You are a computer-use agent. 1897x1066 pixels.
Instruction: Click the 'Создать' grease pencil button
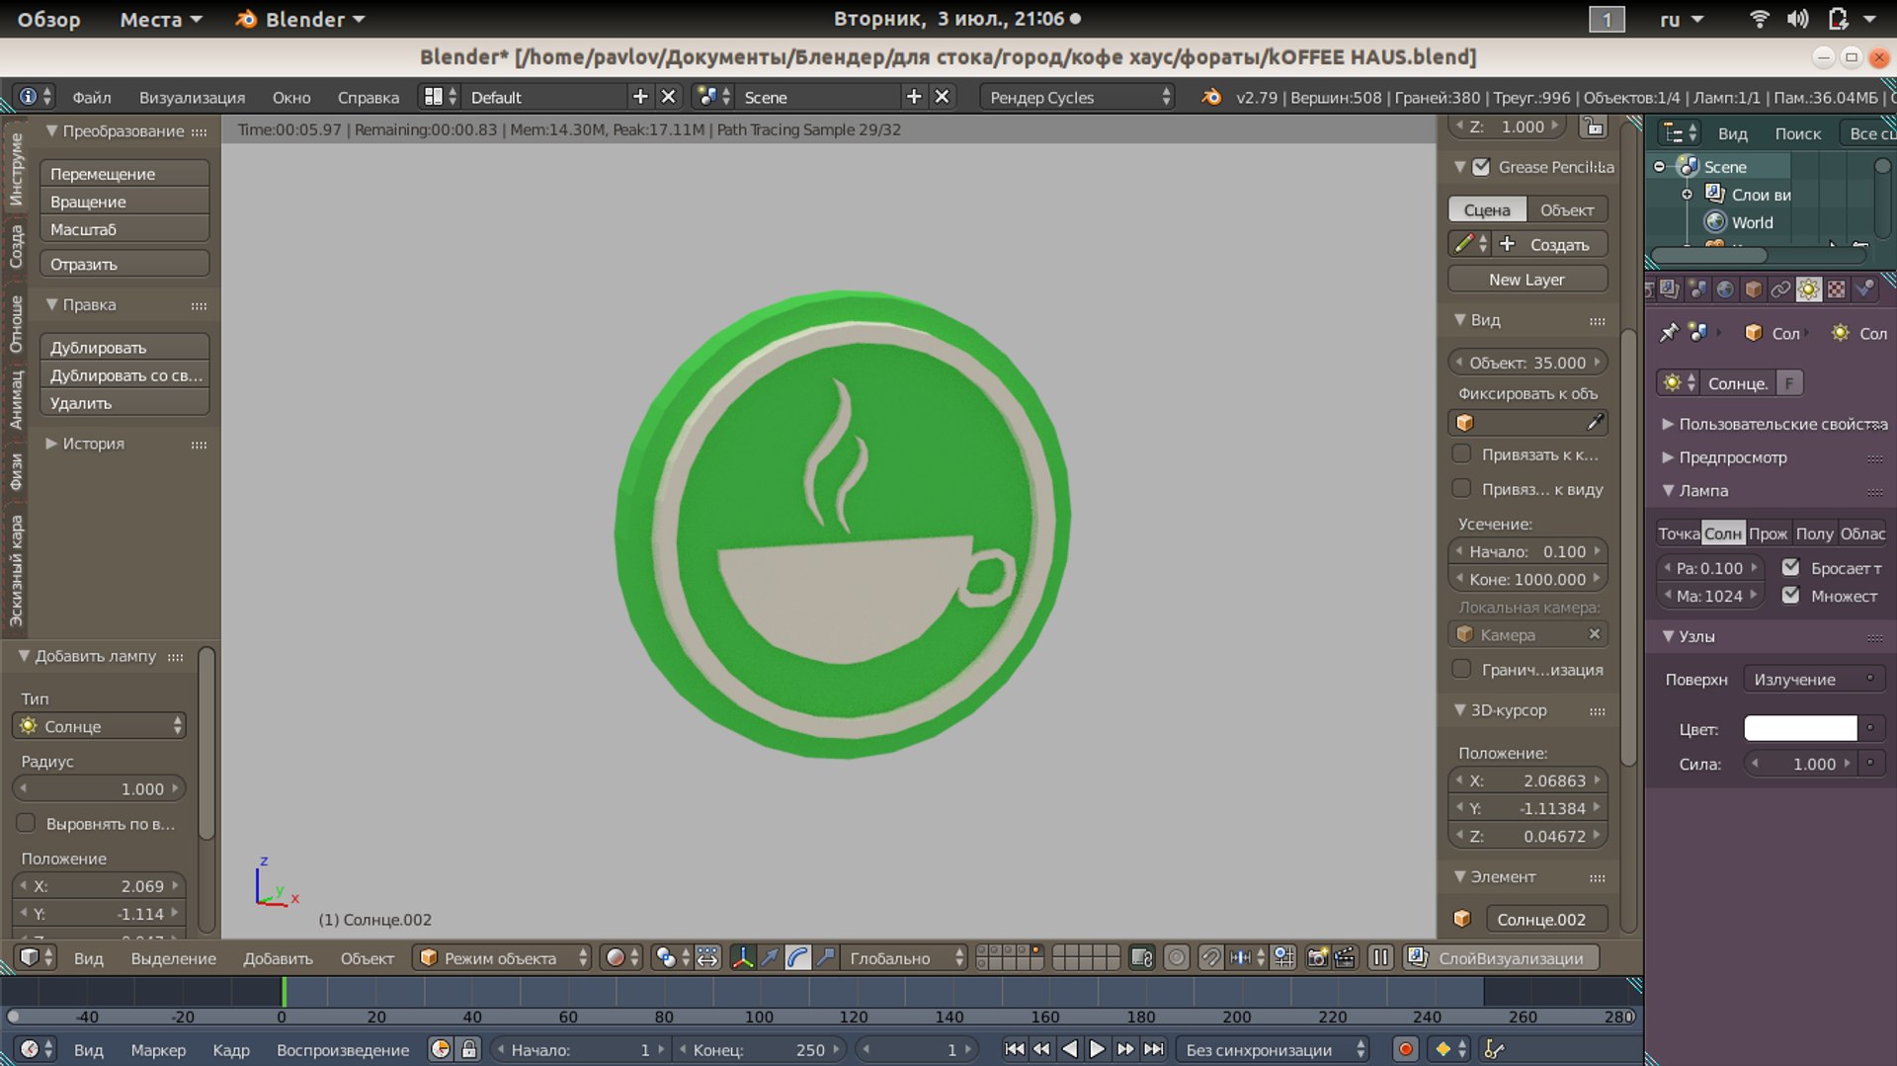(x=1549, y=244)
